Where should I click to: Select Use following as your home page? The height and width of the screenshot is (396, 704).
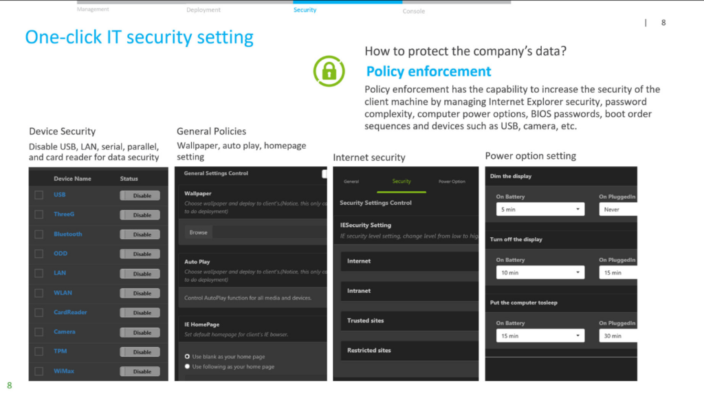(x=187, y=366)
